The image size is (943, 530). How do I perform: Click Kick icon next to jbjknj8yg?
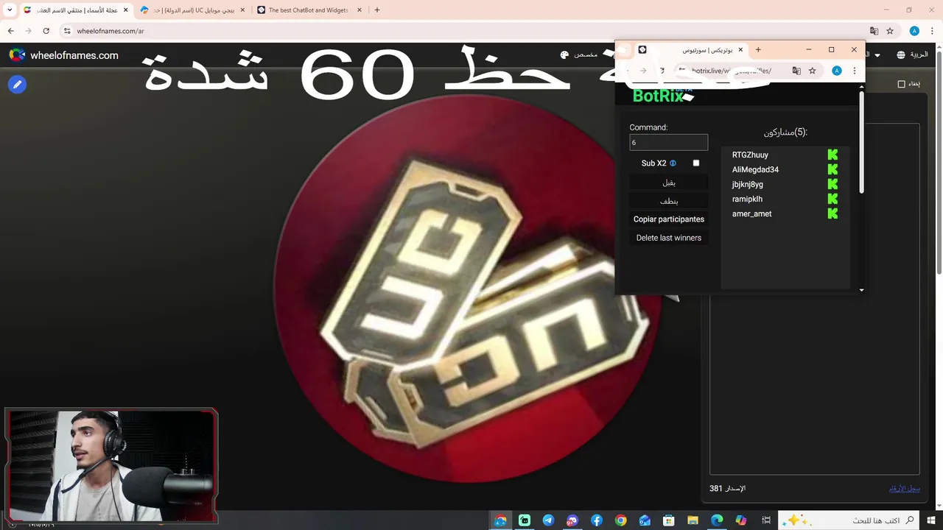point(832,184)
